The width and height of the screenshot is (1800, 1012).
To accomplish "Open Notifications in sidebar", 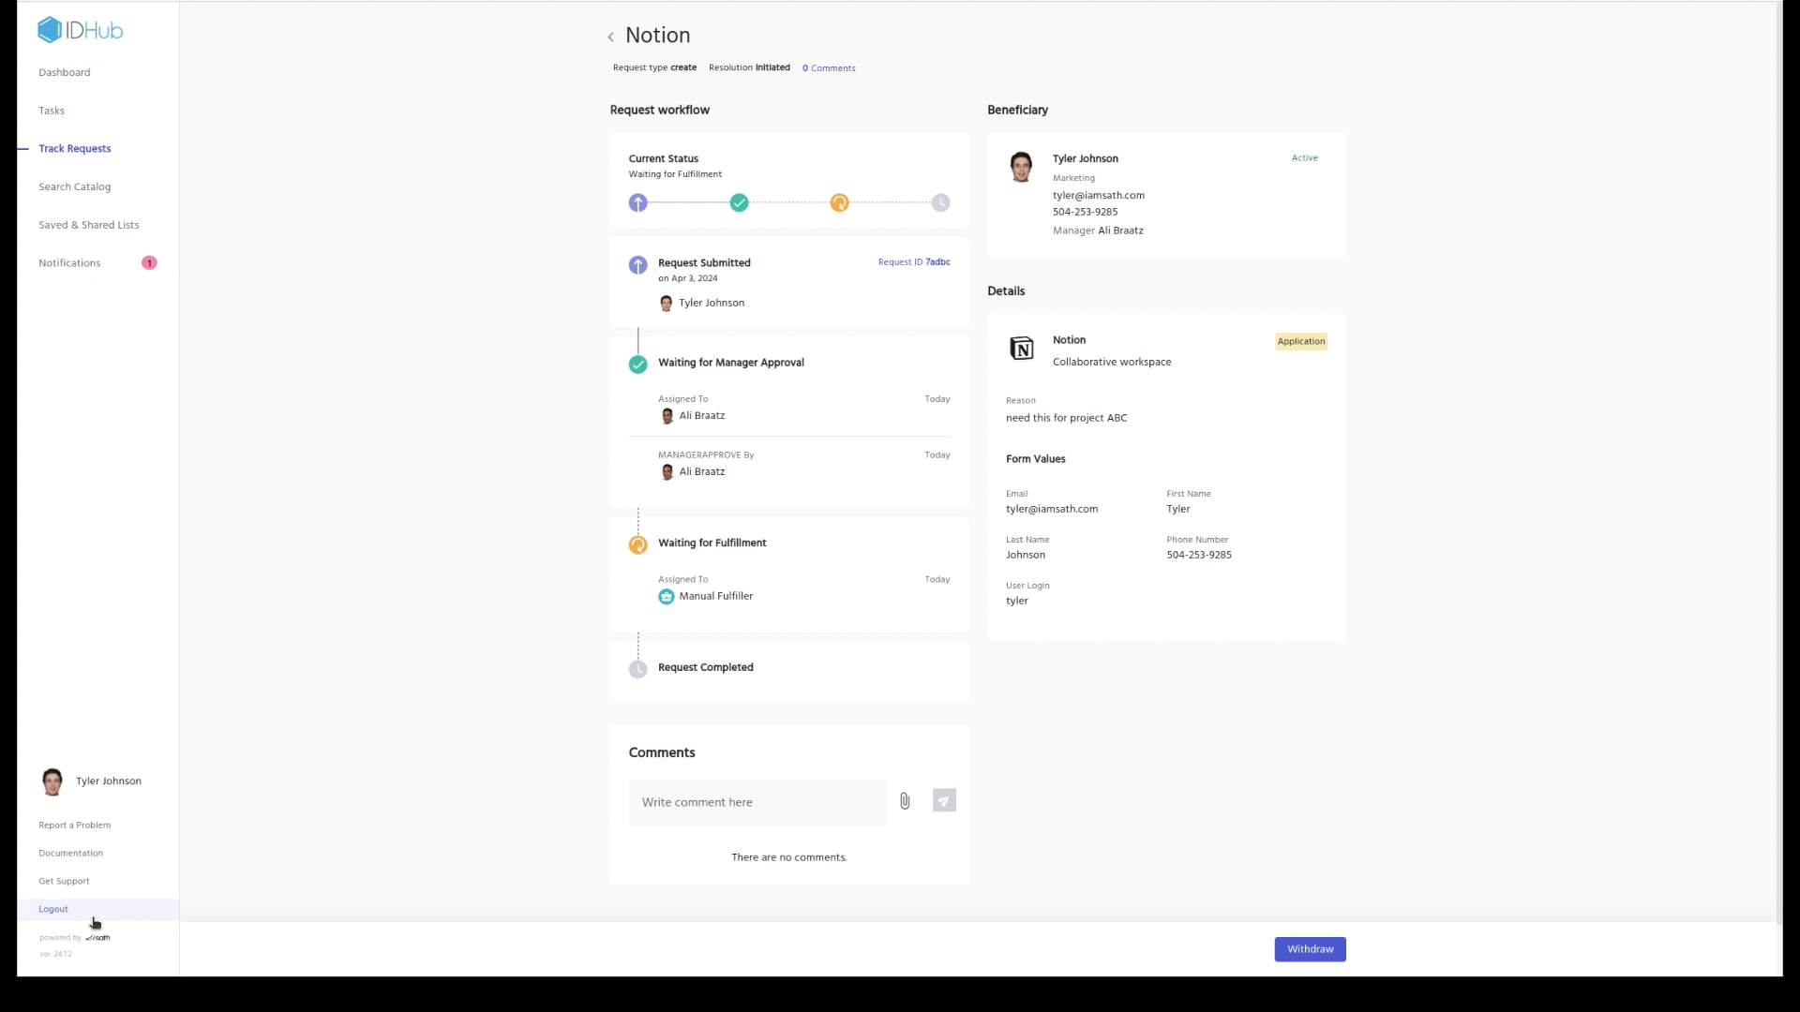I will (69, 263).
